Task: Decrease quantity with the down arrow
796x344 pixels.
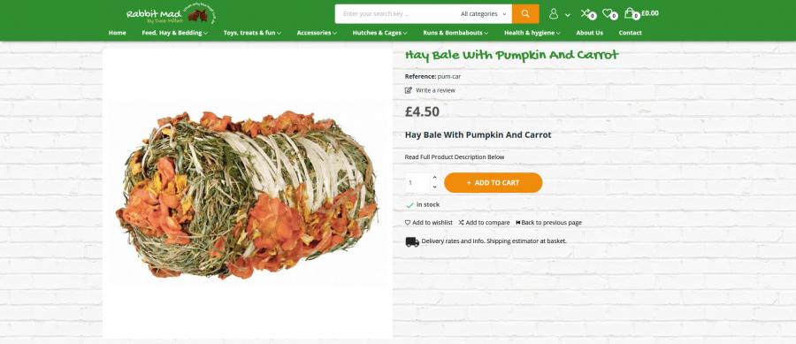Action: pos(434,187)
